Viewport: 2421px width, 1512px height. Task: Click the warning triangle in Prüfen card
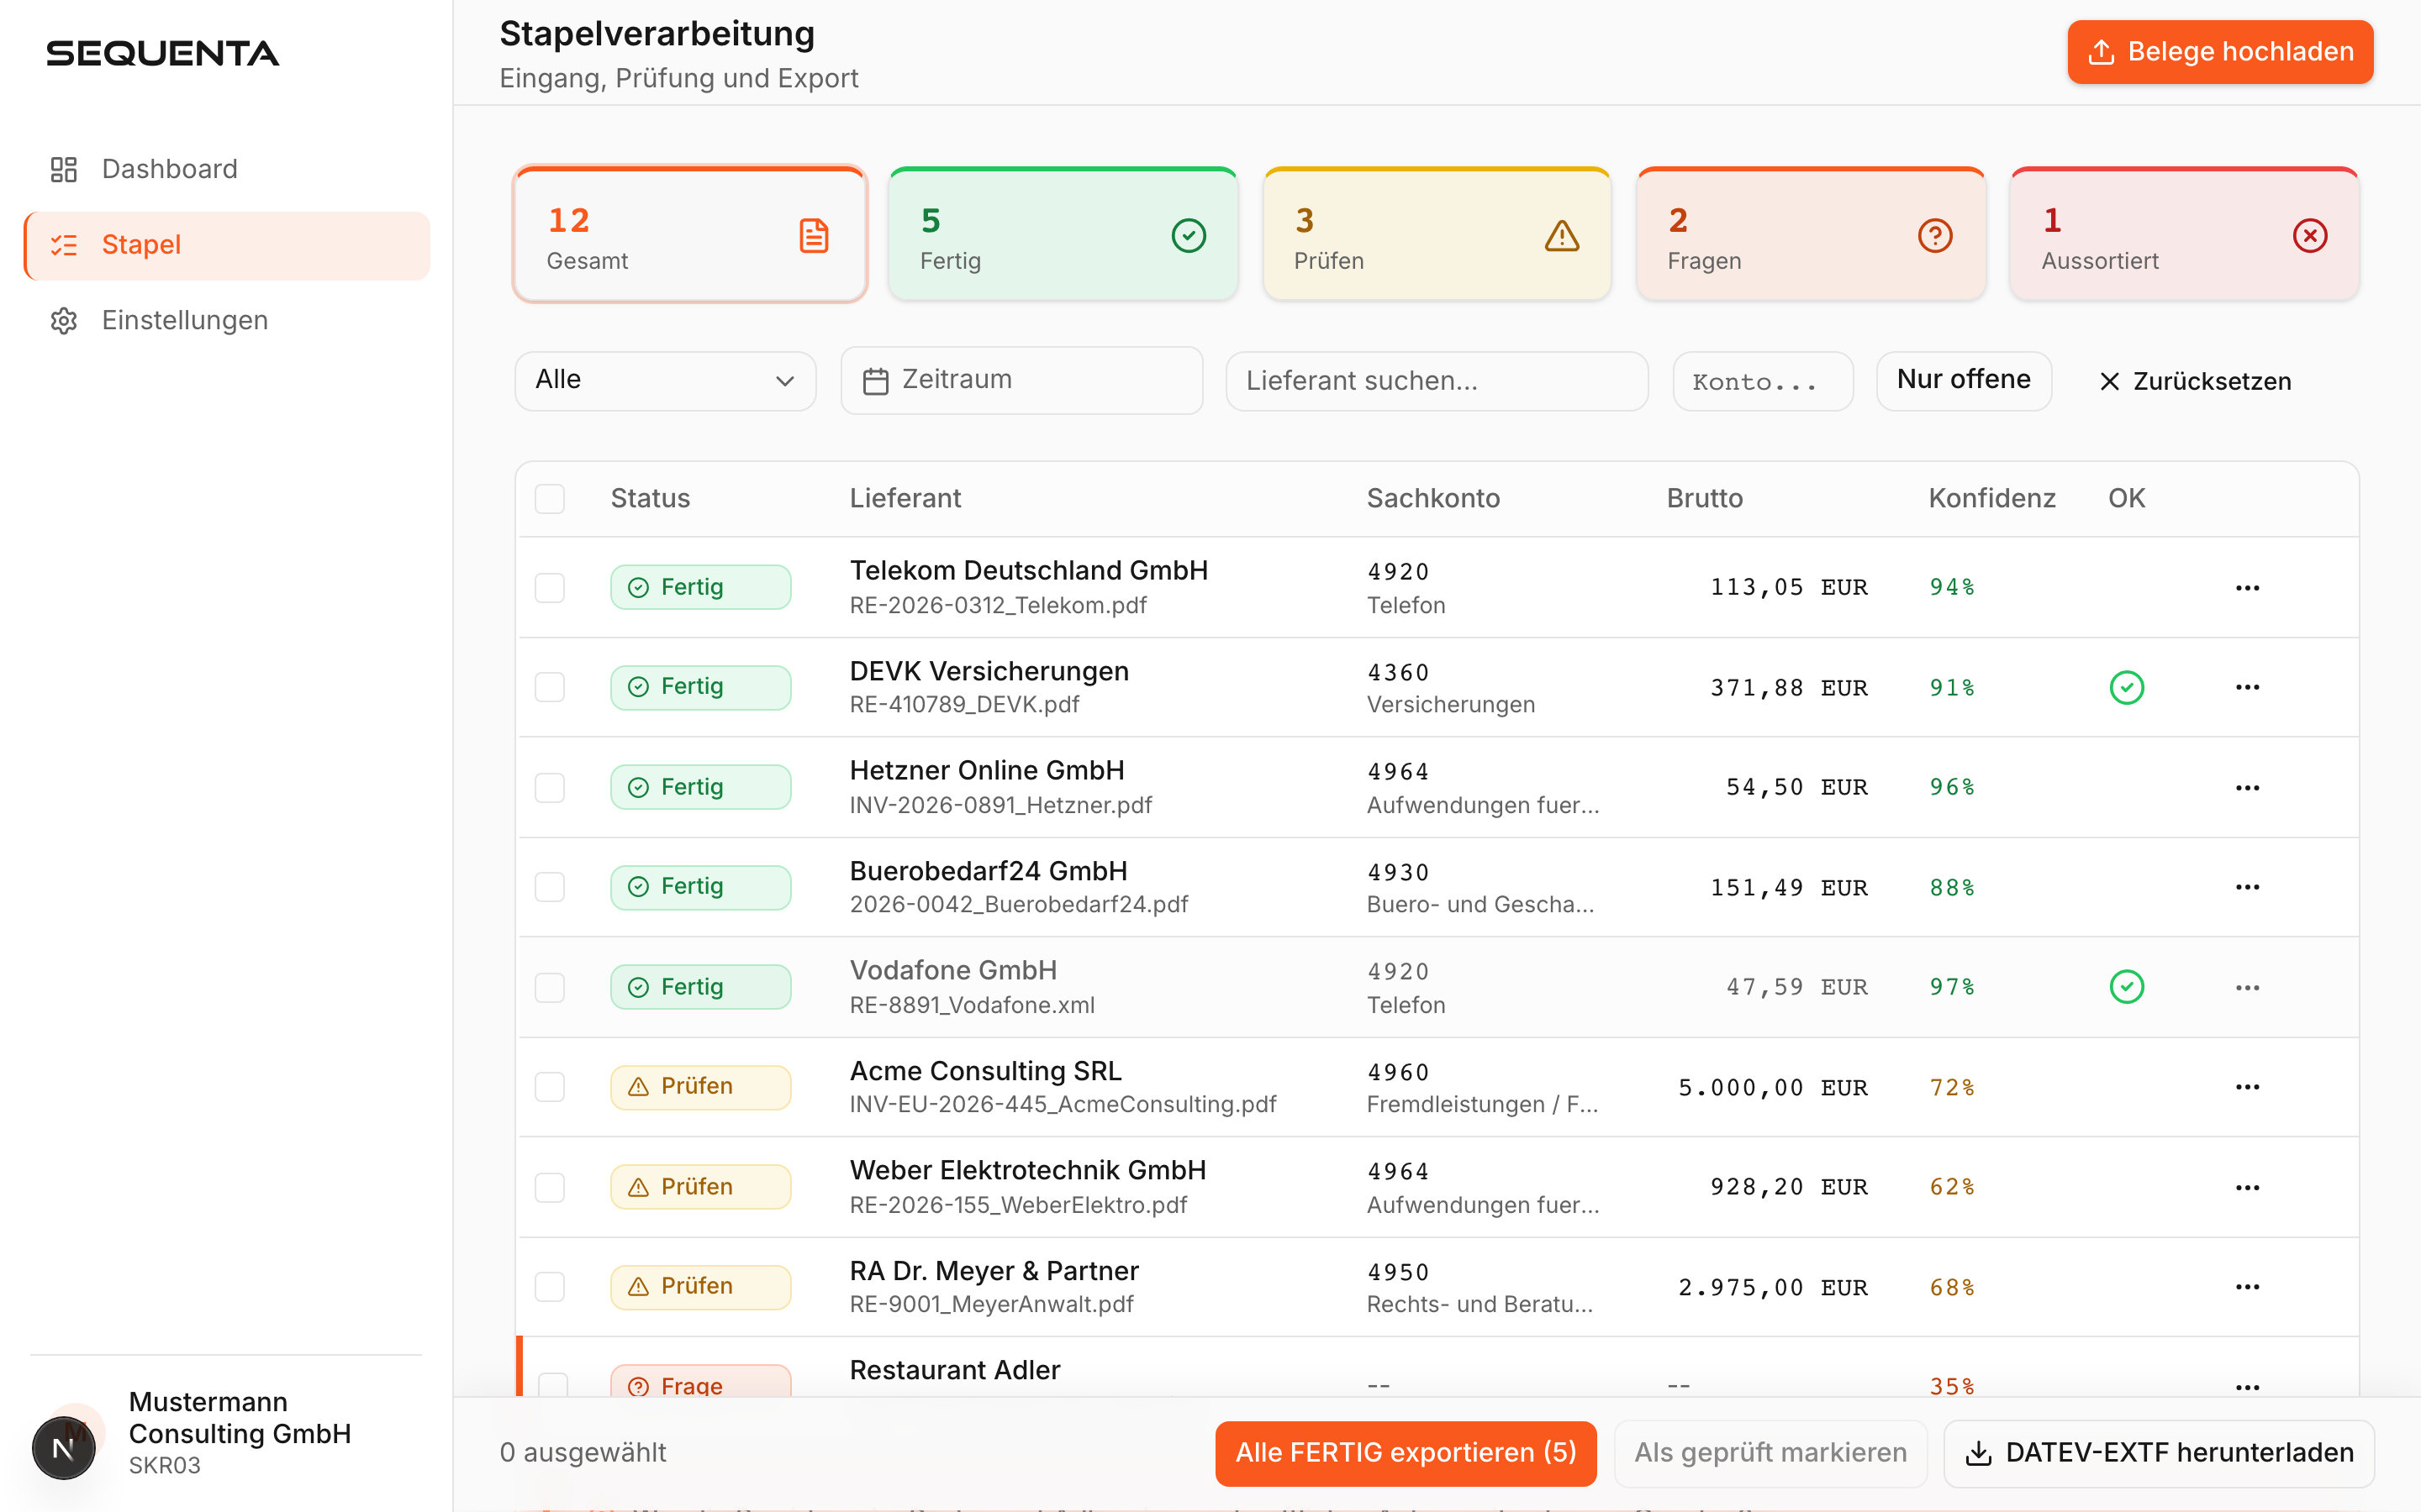[x=1562, y=236]
